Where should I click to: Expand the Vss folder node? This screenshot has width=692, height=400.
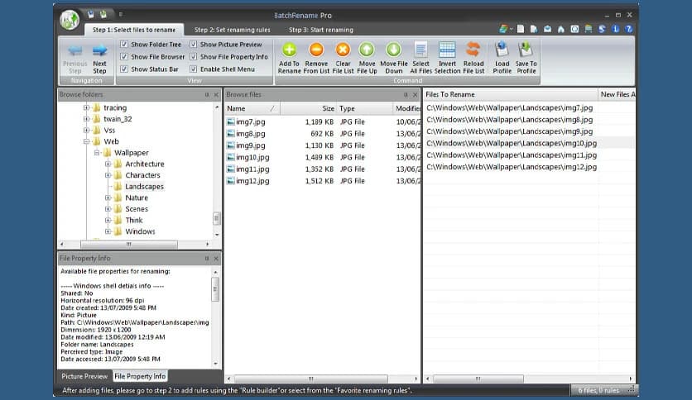tap(86, 130)
